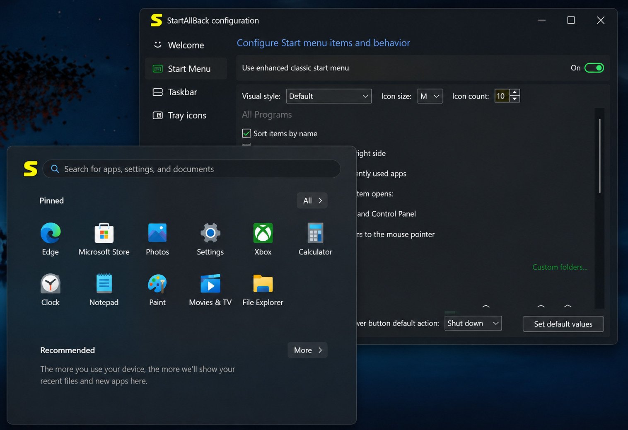Select the Start Menu section
The width and height of the screenshot is (628, 430).
(186, 69)
